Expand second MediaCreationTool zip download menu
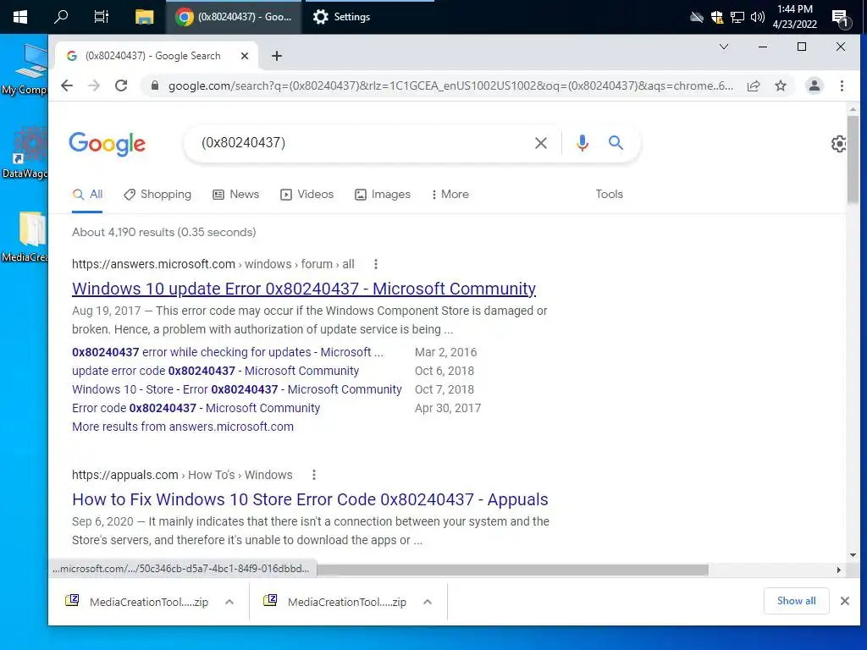Viewport: 867px width, 650px height. tap(428, 602)
